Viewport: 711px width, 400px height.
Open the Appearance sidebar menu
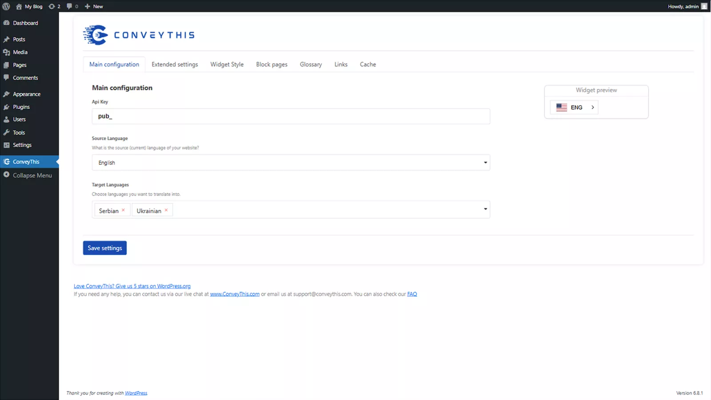26,94
